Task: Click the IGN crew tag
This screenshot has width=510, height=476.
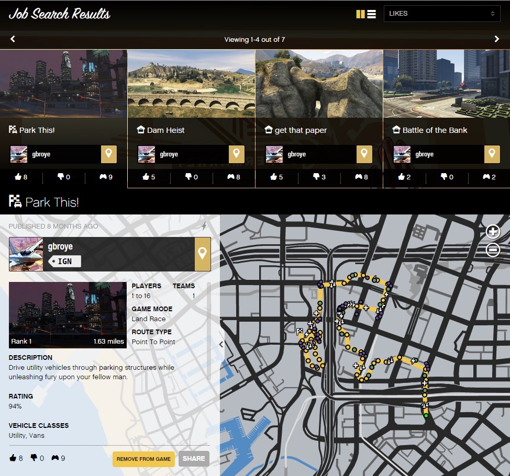Action: (64, 261)
